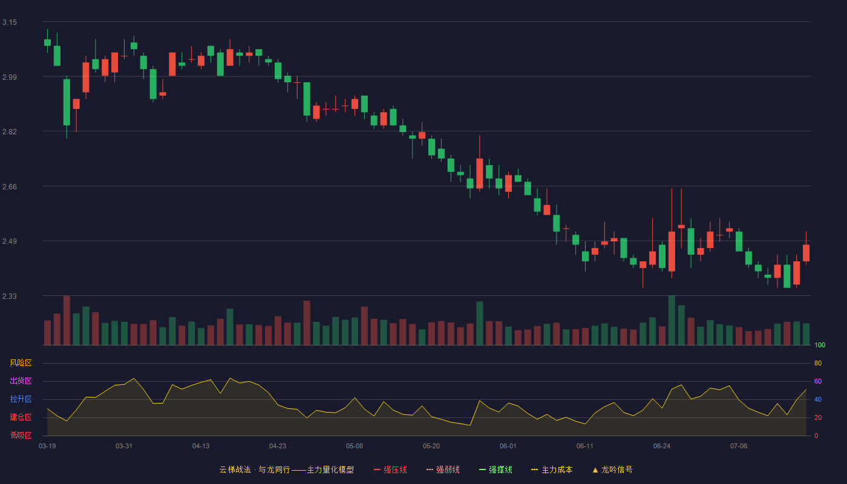Click the 05-08 date label

tap(355, 446)
